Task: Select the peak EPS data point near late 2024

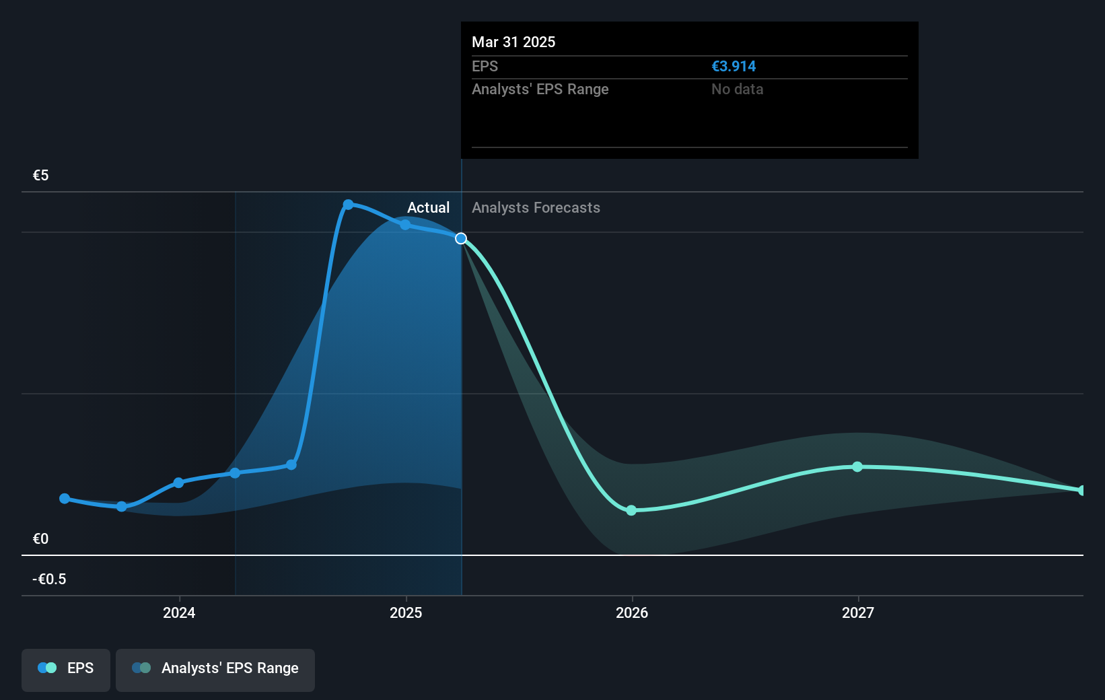Action: tap(348, 205)
